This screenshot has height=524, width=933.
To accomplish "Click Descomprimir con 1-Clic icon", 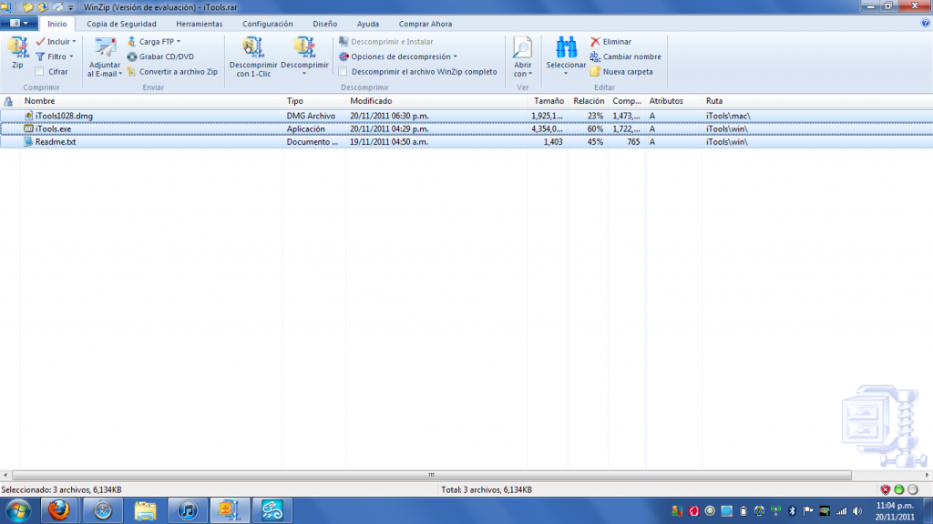I will [x=253, y=47].
